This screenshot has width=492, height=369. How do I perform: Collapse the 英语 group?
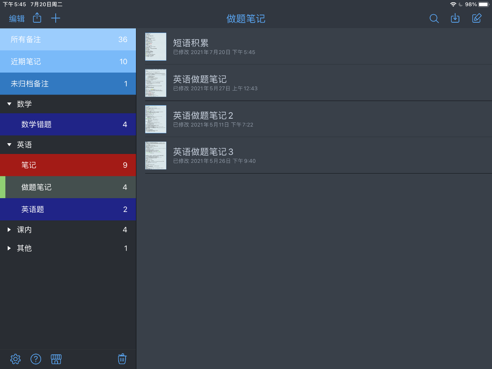point(9,145)
